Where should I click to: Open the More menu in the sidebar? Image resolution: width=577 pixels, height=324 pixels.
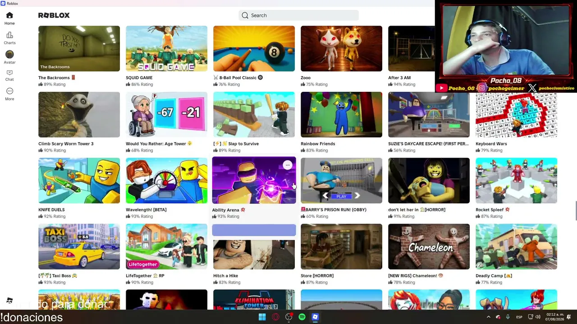[9, 94]
